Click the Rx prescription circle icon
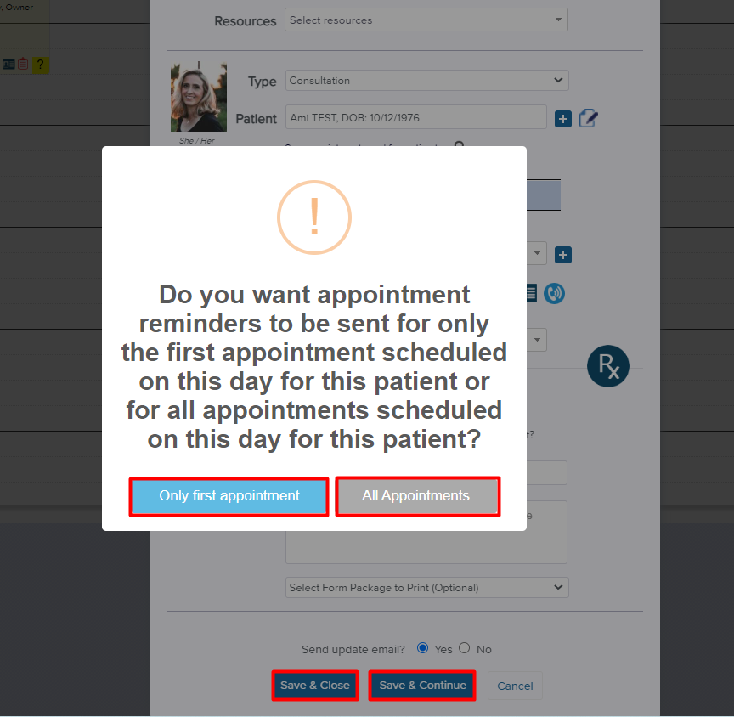Image resolution: width=734 pixels, height=717 pixels. 608,366
